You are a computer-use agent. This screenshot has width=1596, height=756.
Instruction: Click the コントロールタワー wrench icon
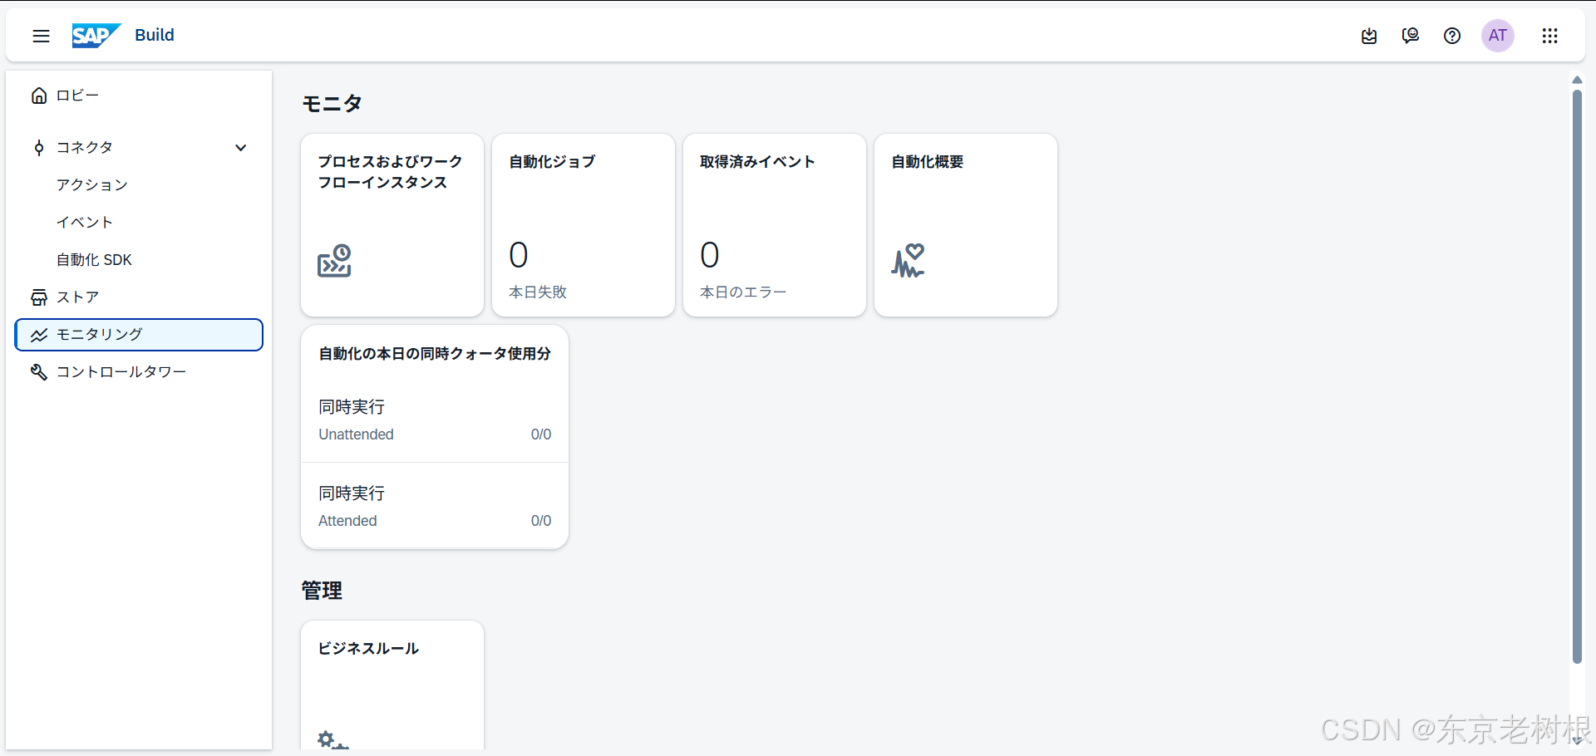tap(39, 372)
